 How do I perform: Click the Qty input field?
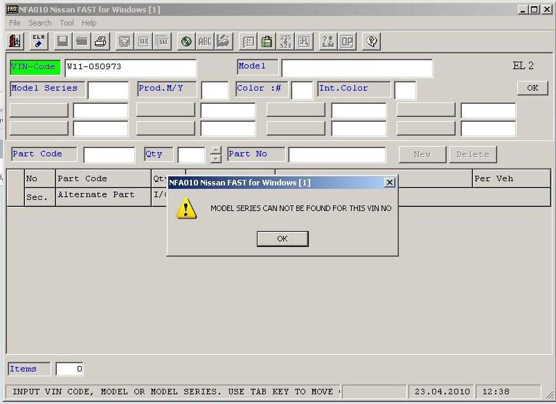192,155
